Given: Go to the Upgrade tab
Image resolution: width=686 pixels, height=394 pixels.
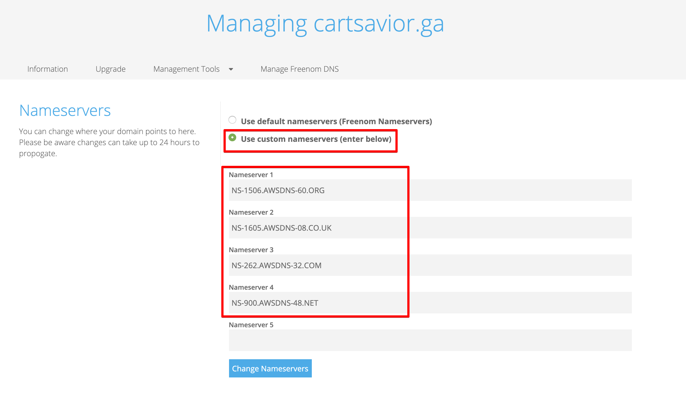Looking at the screenshot, I should click(x=110, y=69).
